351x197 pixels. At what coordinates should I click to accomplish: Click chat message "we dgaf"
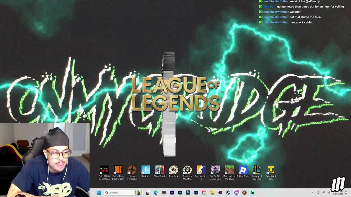click(295, 12)
